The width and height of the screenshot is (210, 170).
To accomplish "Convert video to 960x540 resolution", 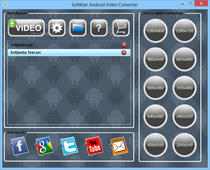I will (155, 59).
